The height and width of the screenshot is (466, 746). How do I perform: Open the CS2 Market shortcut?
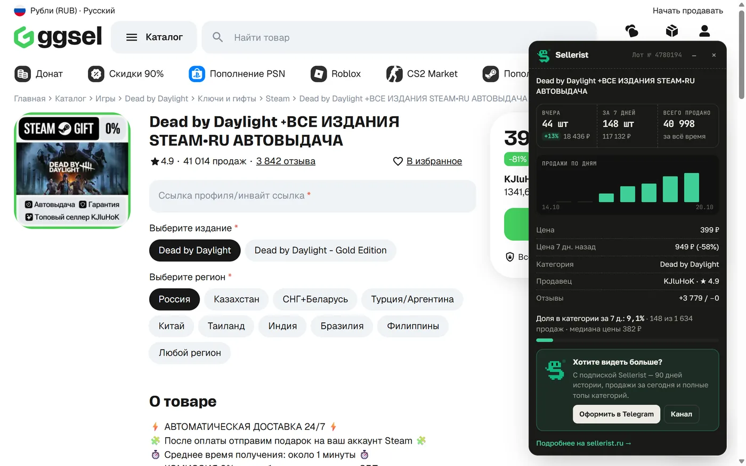(422, 74)
